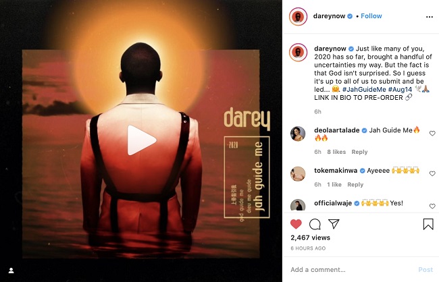Like tokemakinwa's comment heart
This screenshot has height=282, width=439.
(x=432, y=174)
